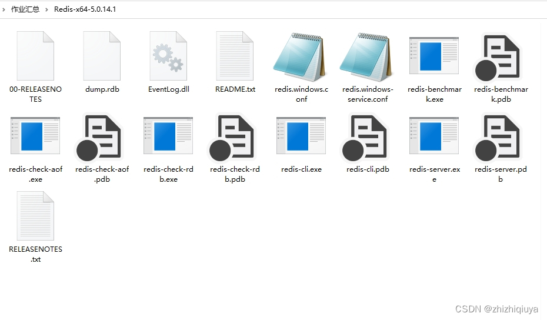Select the redis-check-aof.exe application icon
The height and width of the screenshot is (320, 547).
point(35,136)
